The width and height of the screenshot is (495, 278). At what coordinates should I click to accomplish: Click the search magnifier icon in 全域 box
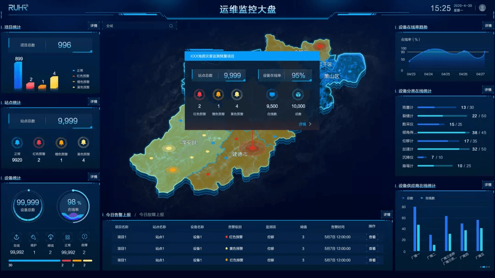[171, 26]
